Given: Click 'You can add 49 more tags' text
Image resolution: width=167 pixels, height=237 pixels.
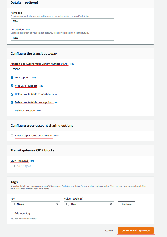Looking at the screenshot, I should point(24,219).
